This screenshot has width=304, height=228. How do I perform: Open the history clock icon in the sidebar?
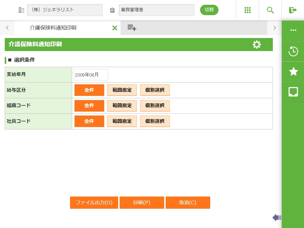pyautogui.click(x=293, y=51)
